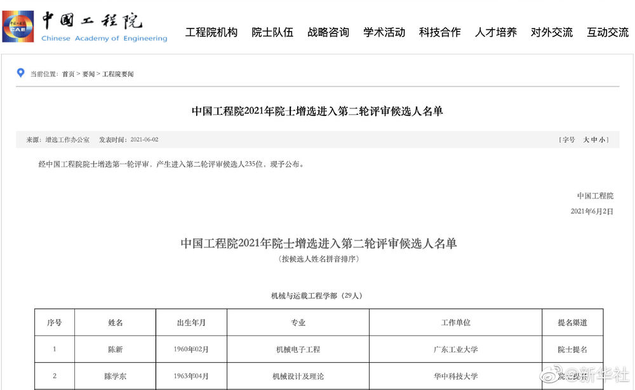Click the blue location pin icon

coord(20,73)
